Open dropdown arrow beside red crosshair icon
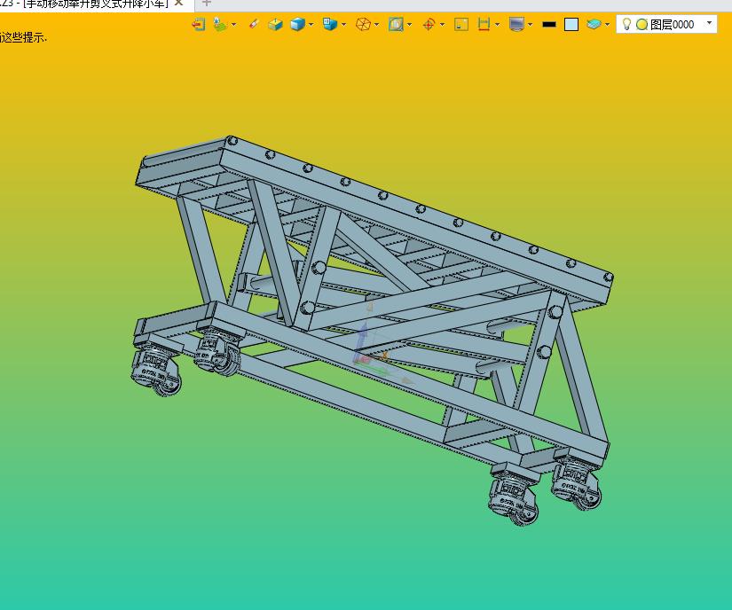The height and width of the screenshot is (610, 732). (442, 25)
